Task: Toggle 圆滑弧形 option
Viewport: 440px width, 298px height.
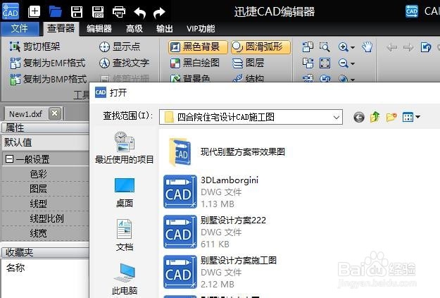Action: coord(260,46)
